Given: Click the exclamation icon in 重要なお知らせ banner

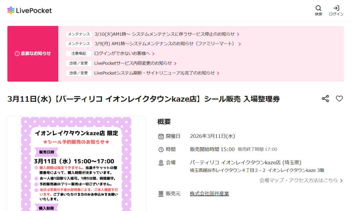Looking at the screenshot, I should (x=16, y=54).
